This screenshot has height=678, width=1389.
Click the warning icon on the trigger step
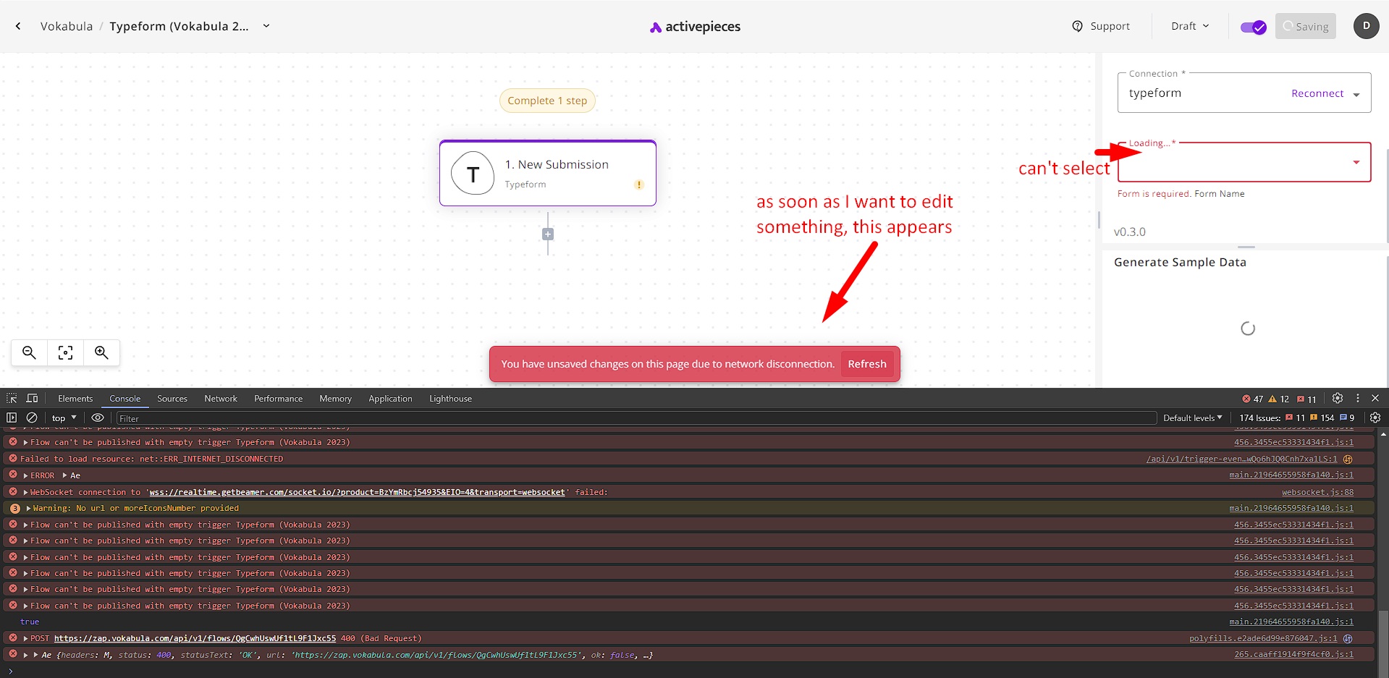(639, 185)
